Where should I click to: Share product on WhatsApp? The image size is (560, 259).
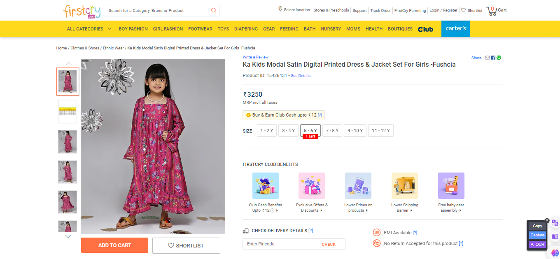coord(499,58)
